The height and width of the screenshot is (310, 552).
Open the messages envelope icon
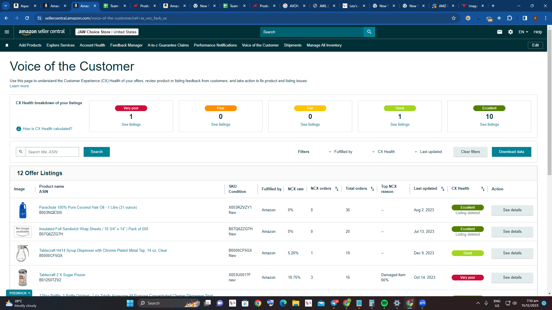(x=500, y=32)
